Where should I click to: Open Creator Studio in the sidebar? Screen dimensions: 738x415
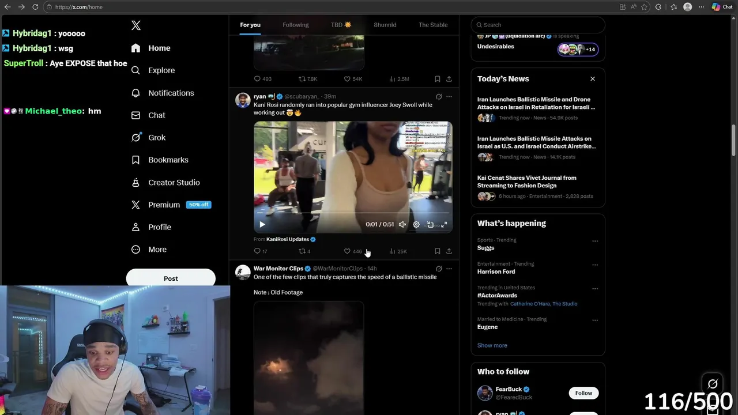pos(165,182)
